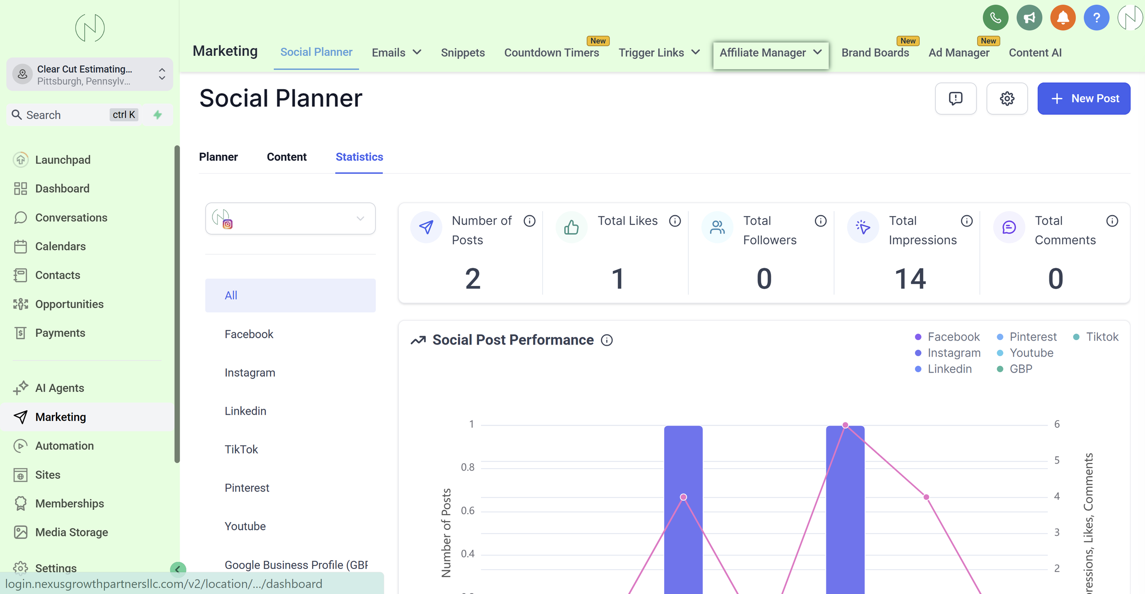1145x594 pixels.
Task: Click the sidebar Search field
Action: [76, 115]
